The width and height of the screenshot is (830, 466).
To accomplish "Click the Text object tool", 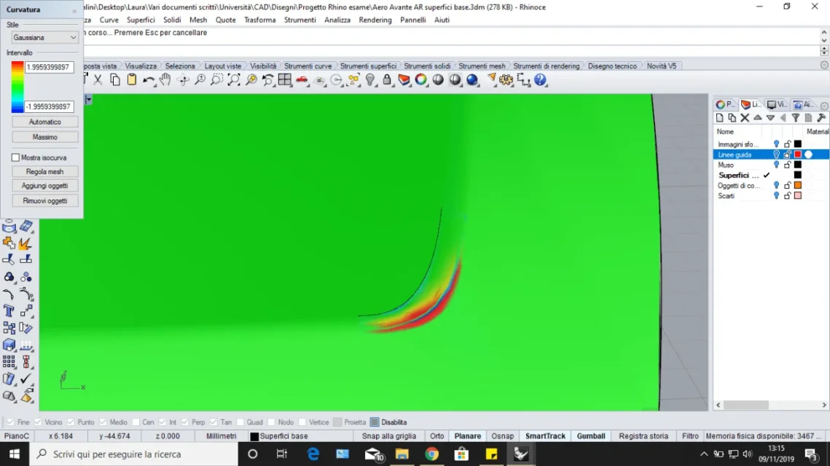I will [x=9, y=311].
